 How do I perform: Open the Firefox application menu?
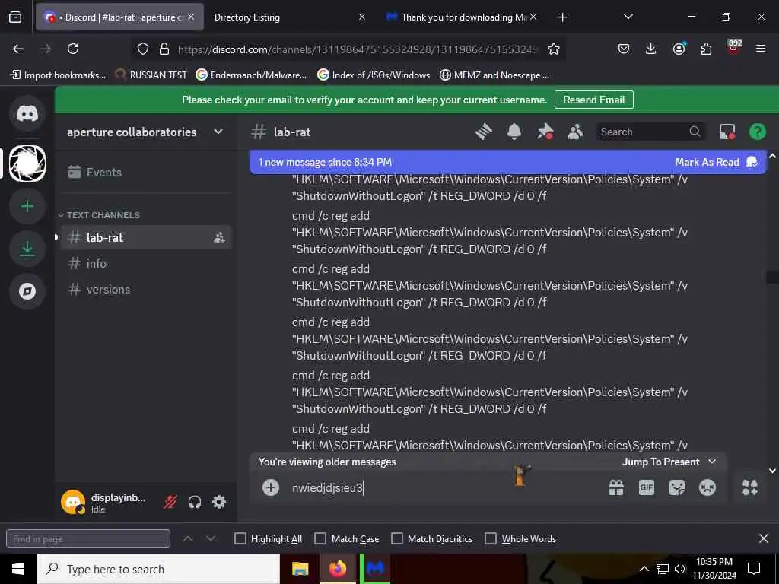pos(761,49)
